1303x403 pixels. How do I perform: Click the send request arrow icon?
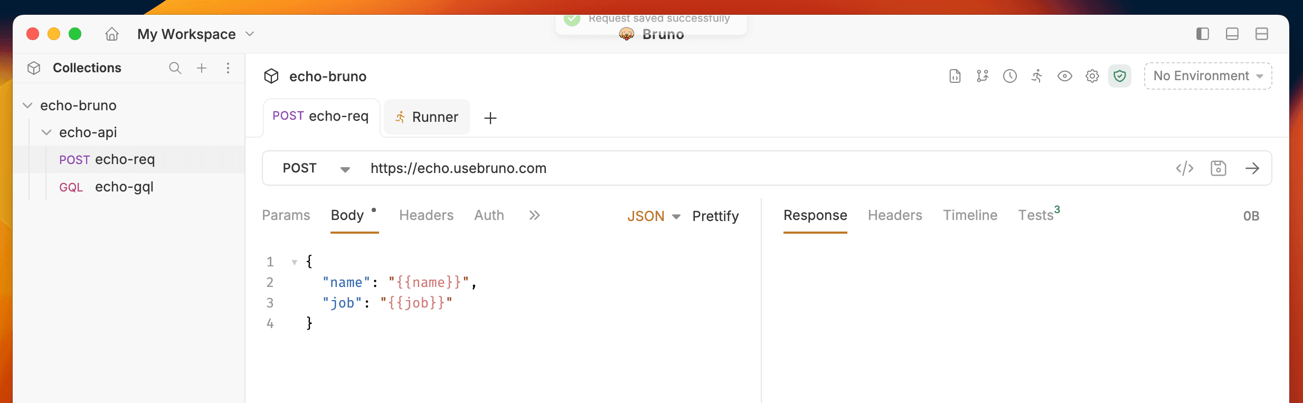click(x=1252, y=168)
